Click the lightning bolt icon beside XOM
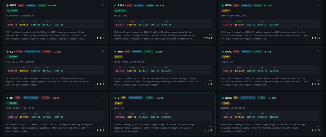 [115, 52]
